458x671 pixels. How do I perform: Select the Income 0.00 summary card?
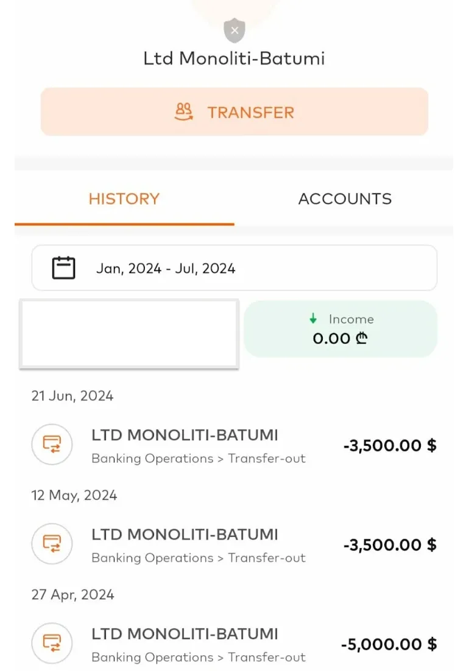click(x=340, y=329)
